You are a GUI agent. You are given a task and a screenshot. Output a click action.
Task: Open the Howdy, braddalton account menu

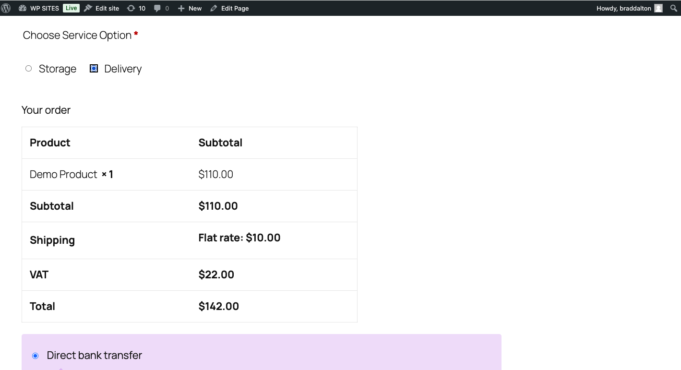(623, 8)
